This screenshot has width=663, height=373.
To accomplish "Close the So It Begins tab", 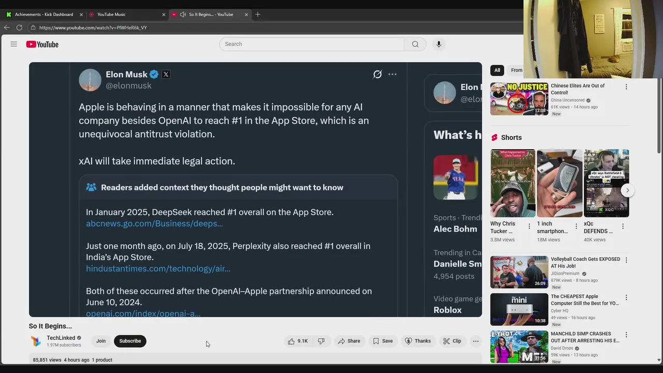I will (246, 15).
